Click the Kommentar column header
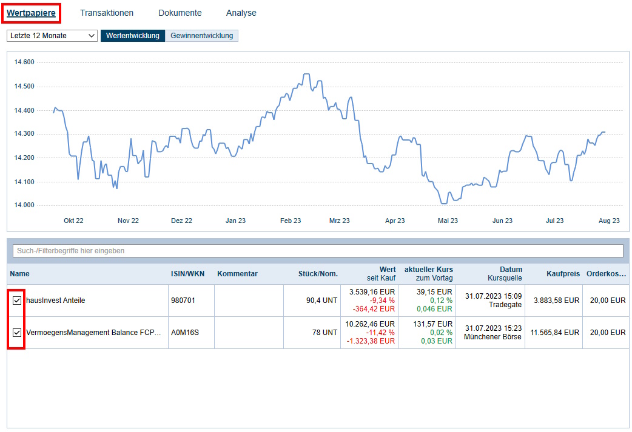Viewport: 632px width, 432px height. click(x=237, y=274)
